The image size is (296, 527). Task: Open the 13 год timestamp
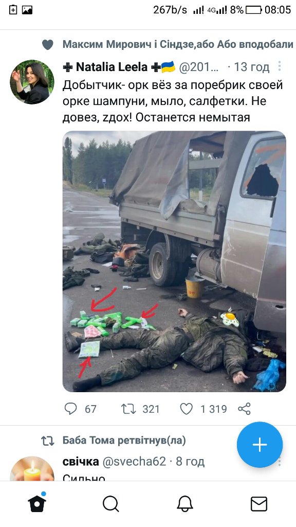pos(252,67)
